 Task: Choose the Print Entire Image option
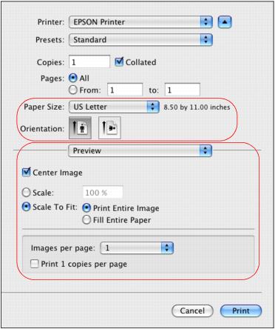[86, 208]
